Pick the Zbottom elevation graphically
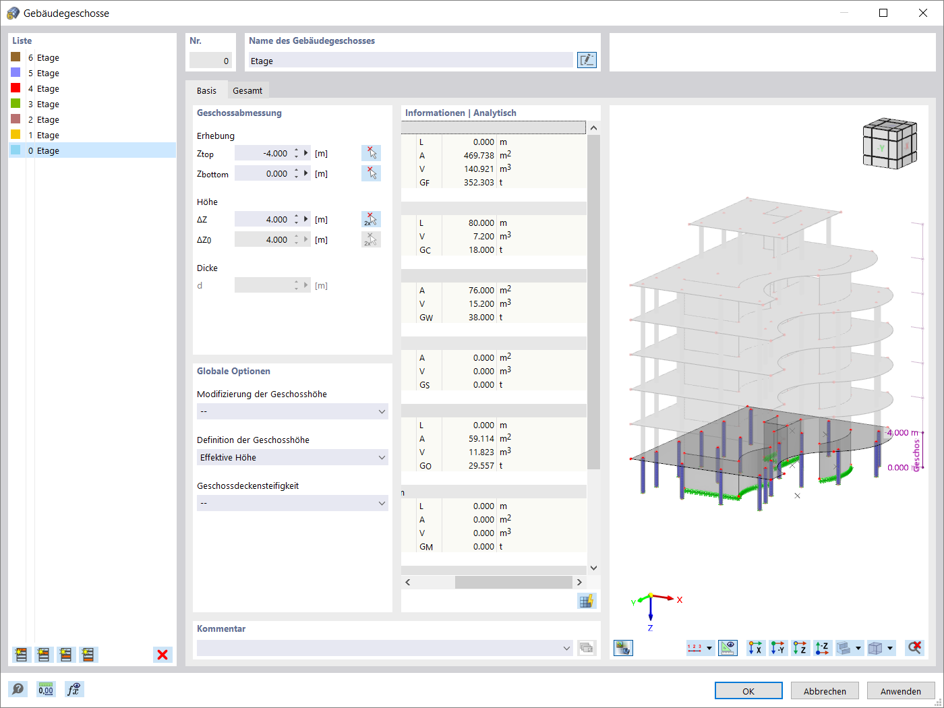944x708 pixels. (371, 173)
